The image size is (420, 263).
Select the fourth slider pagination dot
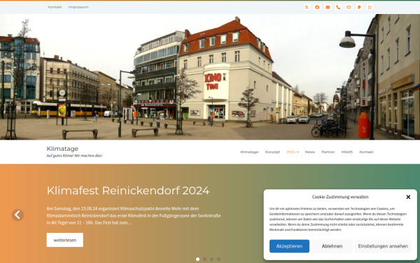[218, 259]
